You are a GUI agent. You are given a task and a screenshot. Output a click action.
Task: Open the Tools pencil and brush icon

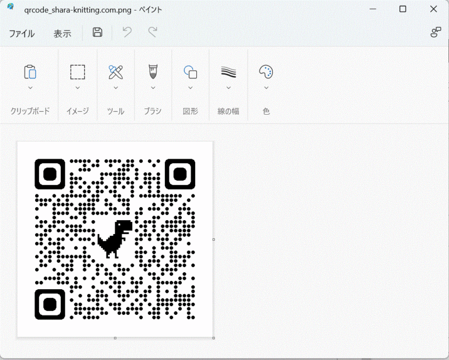[116, 72]
